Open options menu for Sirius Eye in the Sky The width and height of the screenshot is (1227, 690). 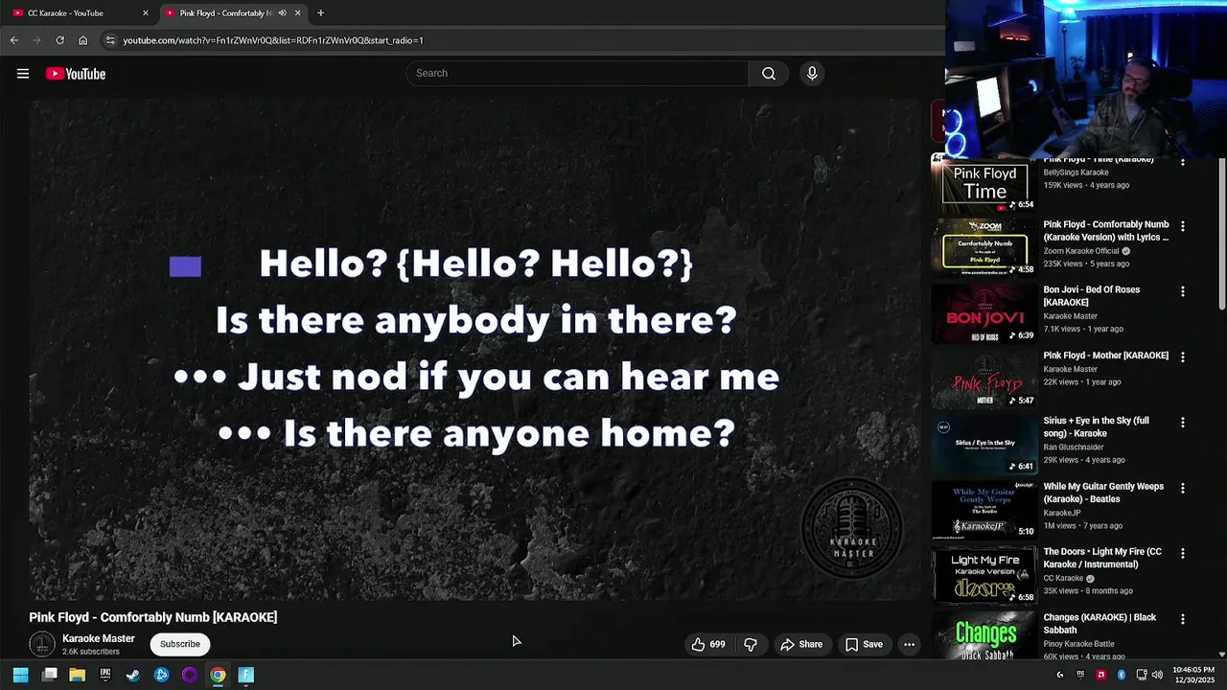(1182, 422)
